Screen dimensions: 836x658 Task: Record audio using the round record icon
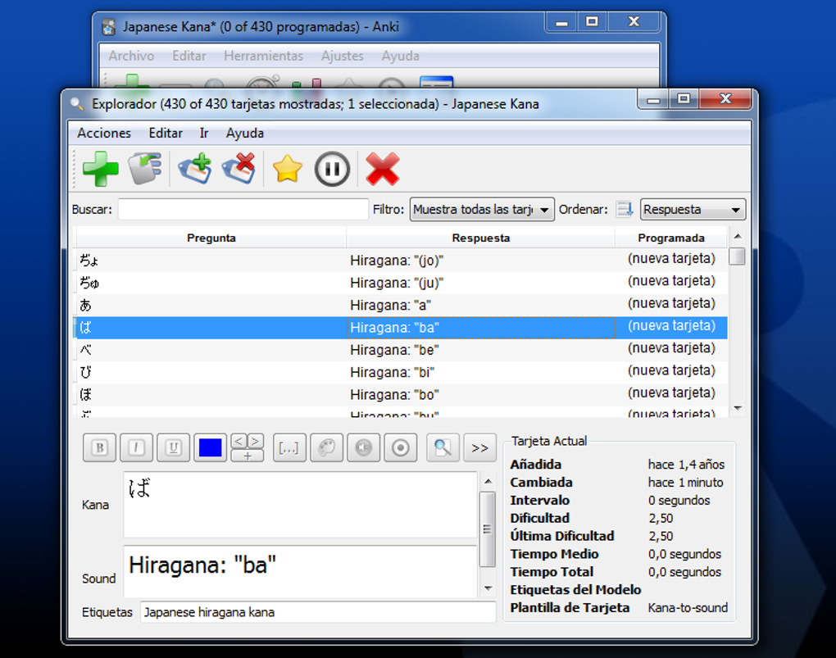(400, 447)
